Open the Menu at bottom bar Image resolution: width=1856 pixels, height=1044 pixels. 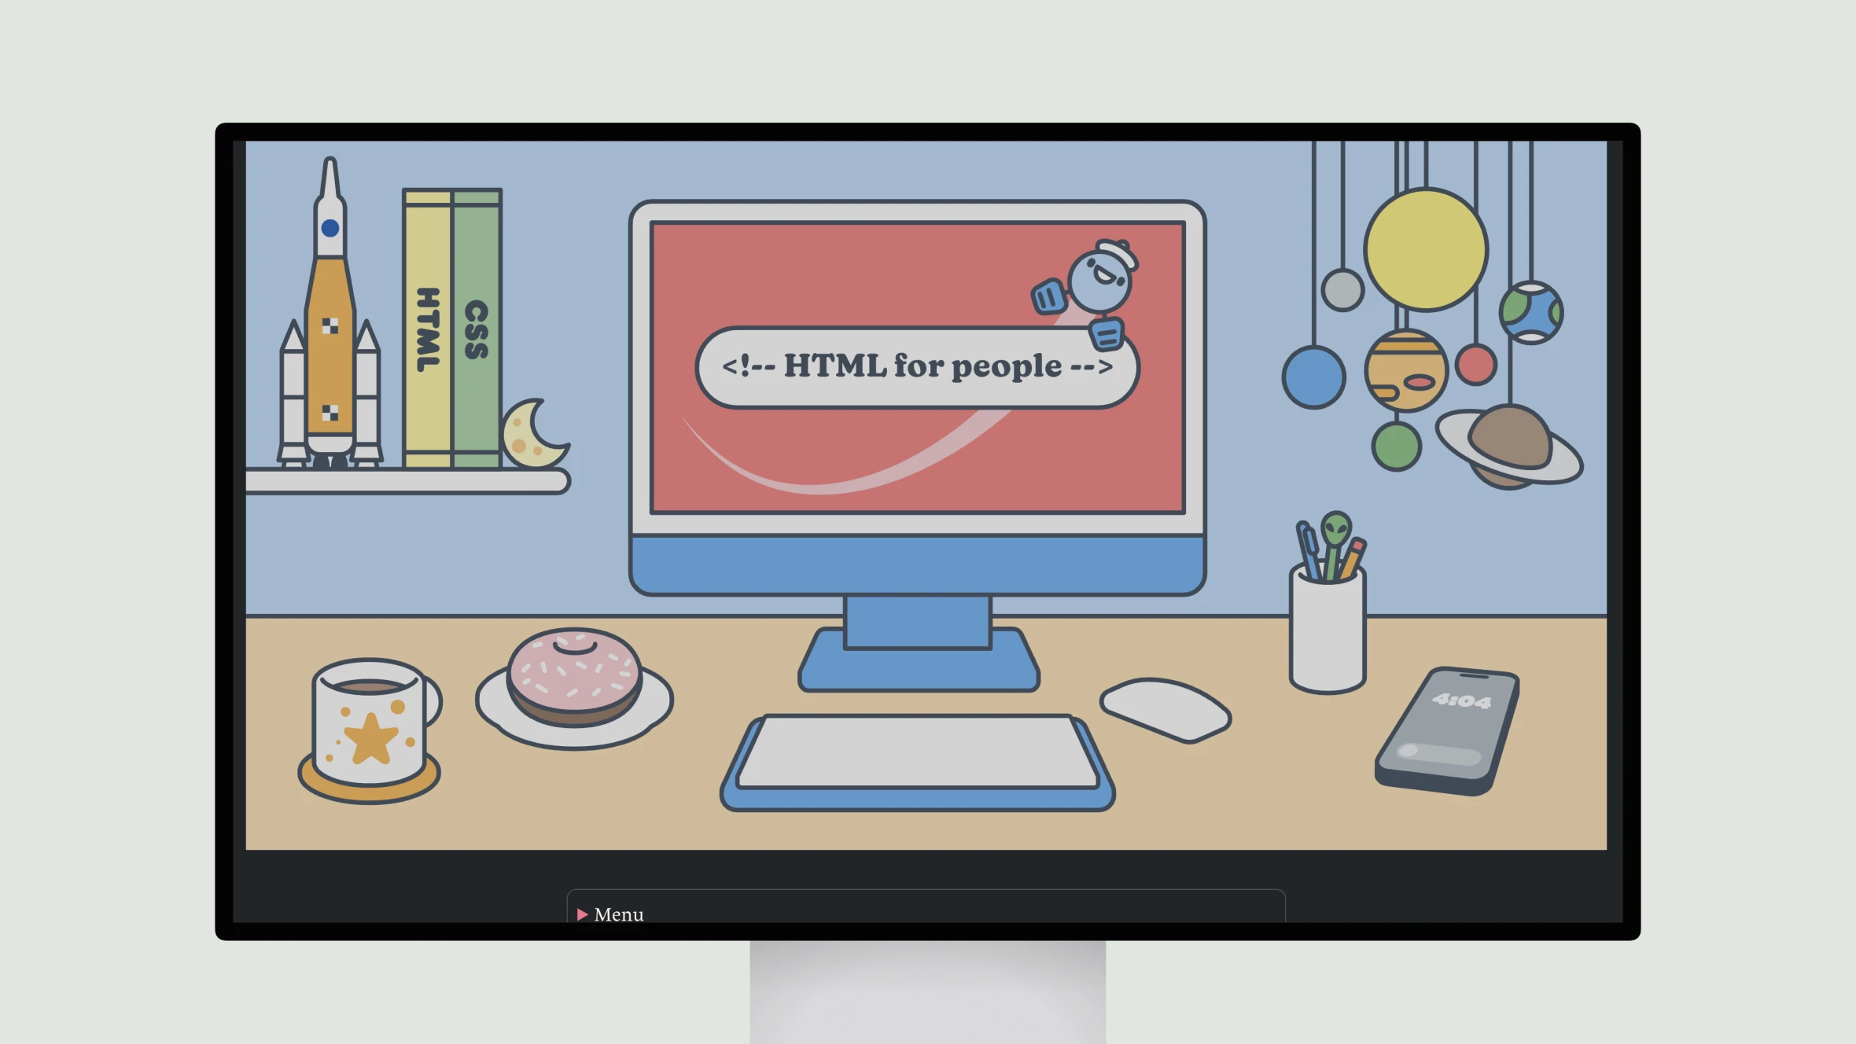point(612,913)
